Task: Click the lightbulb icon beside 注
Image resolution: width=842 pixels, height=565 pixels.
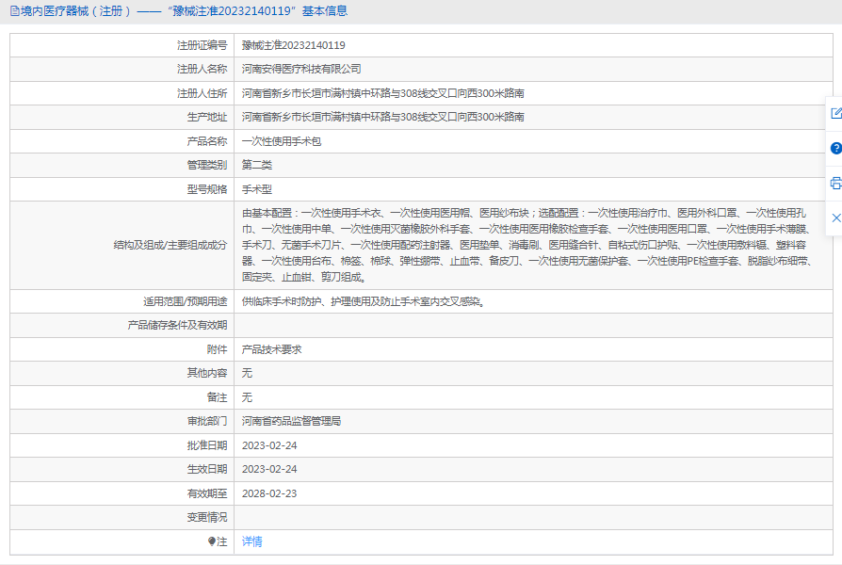Action: click(x=212, y=541)
